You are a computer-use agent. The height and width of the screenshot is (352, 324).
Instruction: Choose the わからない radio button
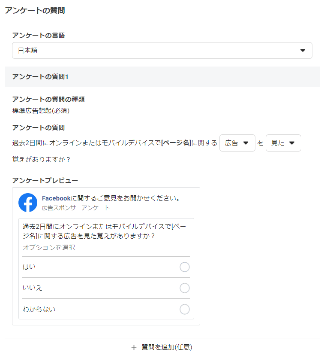click(x=185, y=309)
